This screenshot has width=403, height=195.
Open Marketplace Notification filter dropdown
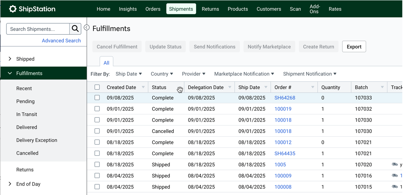tap(244, 74)
